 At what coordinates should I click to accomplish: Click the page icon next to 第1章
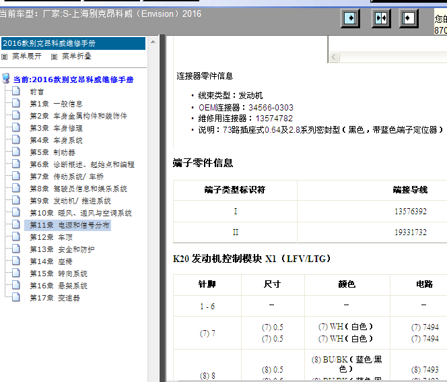point(16,103)
